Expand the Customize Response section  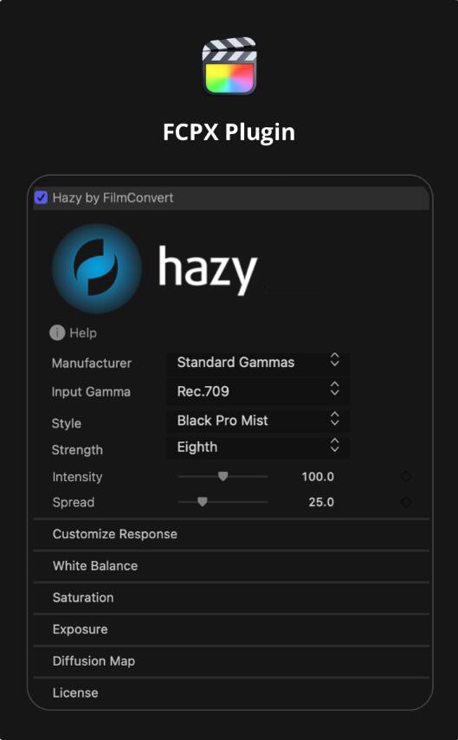click(231, 534)
